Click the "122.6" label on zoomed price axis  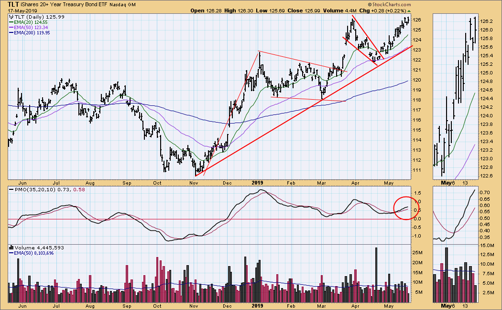click(x=487, y=176)
